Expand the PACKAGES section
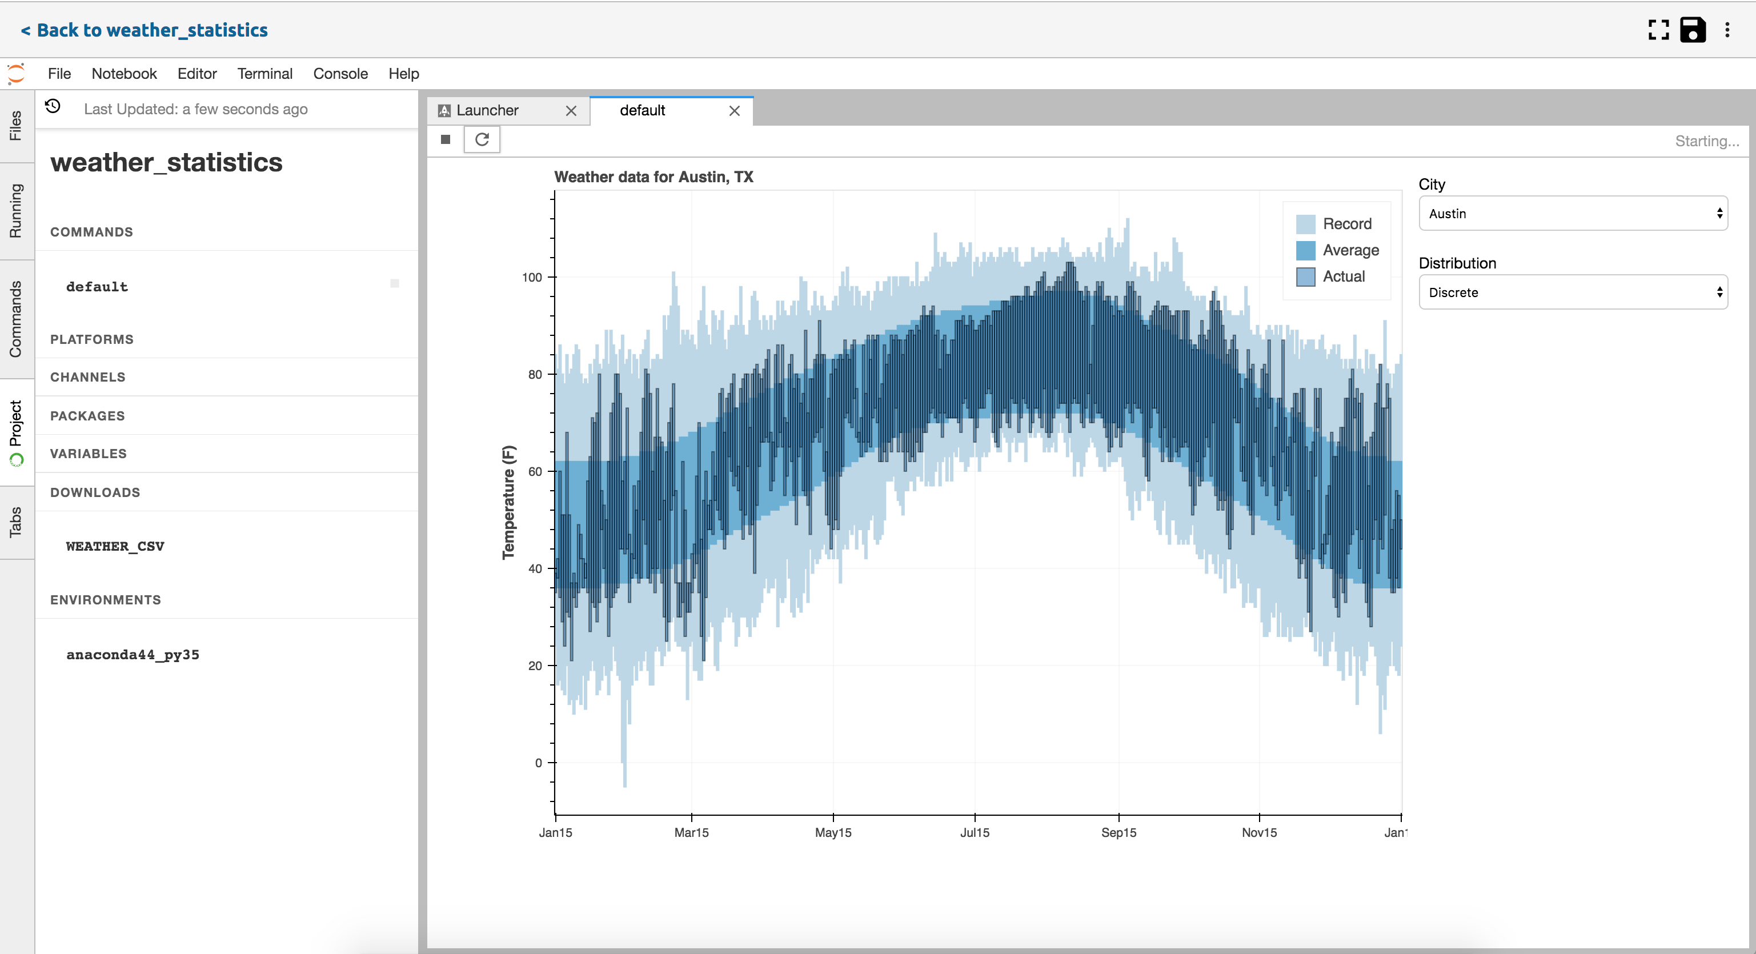The width and height of the screenshot is (1756, 954). (x=87, y=416)
